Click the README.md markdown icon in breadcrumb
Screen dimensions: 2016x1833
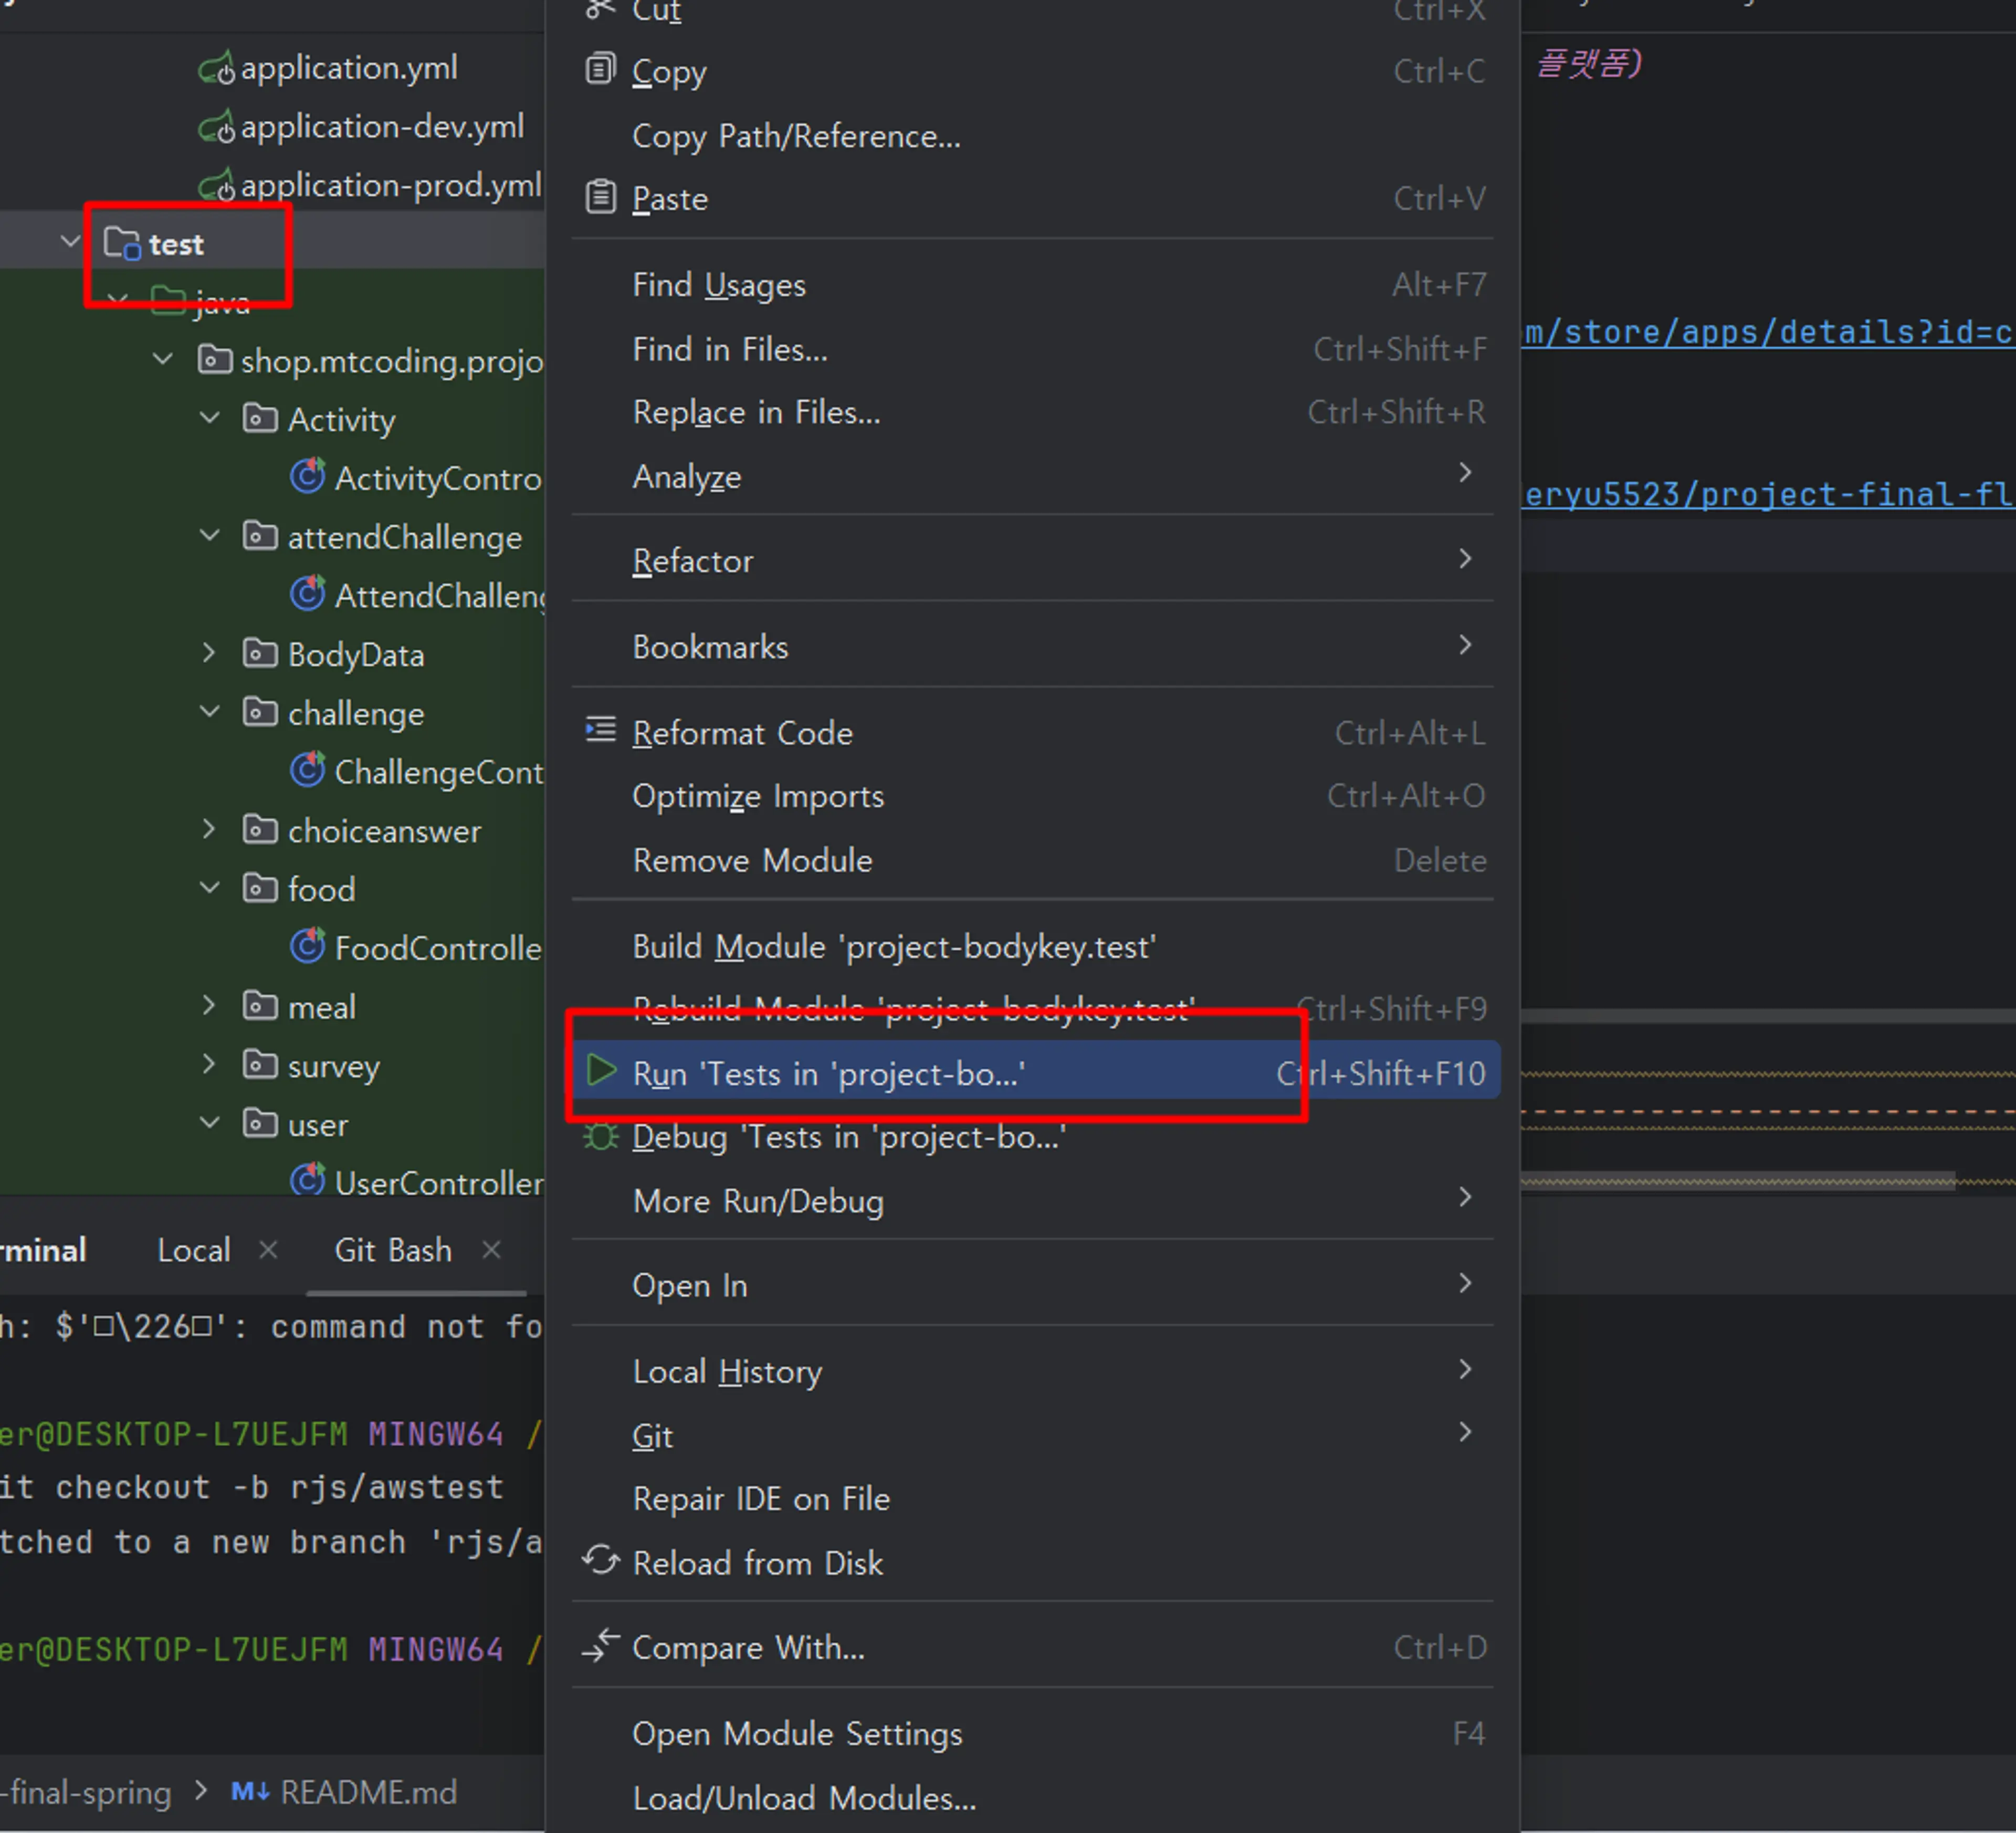click(250, 1792)
